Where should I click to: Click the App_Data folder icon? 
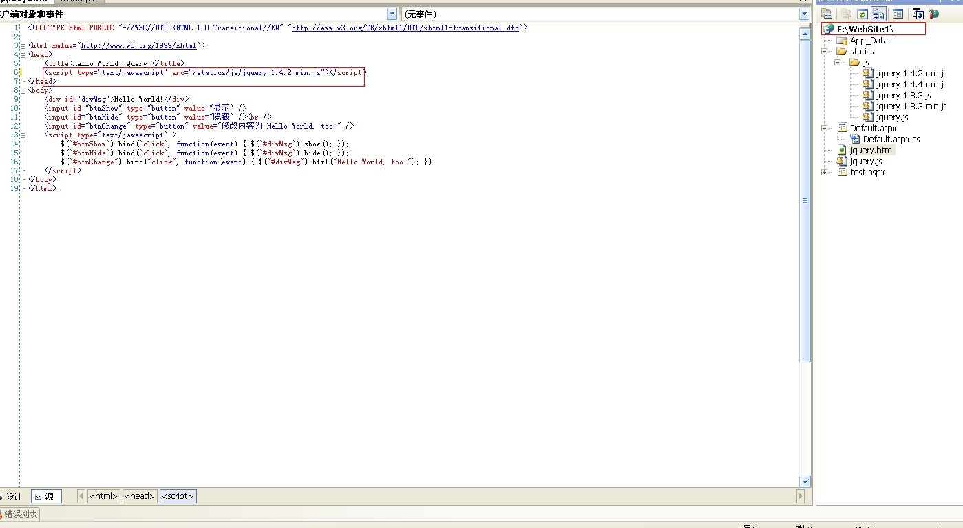click(841, 41)
